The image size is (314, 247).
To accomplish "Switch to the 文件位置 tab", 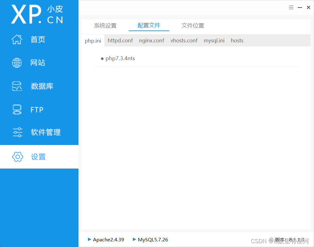I will (x=193, y=26).
